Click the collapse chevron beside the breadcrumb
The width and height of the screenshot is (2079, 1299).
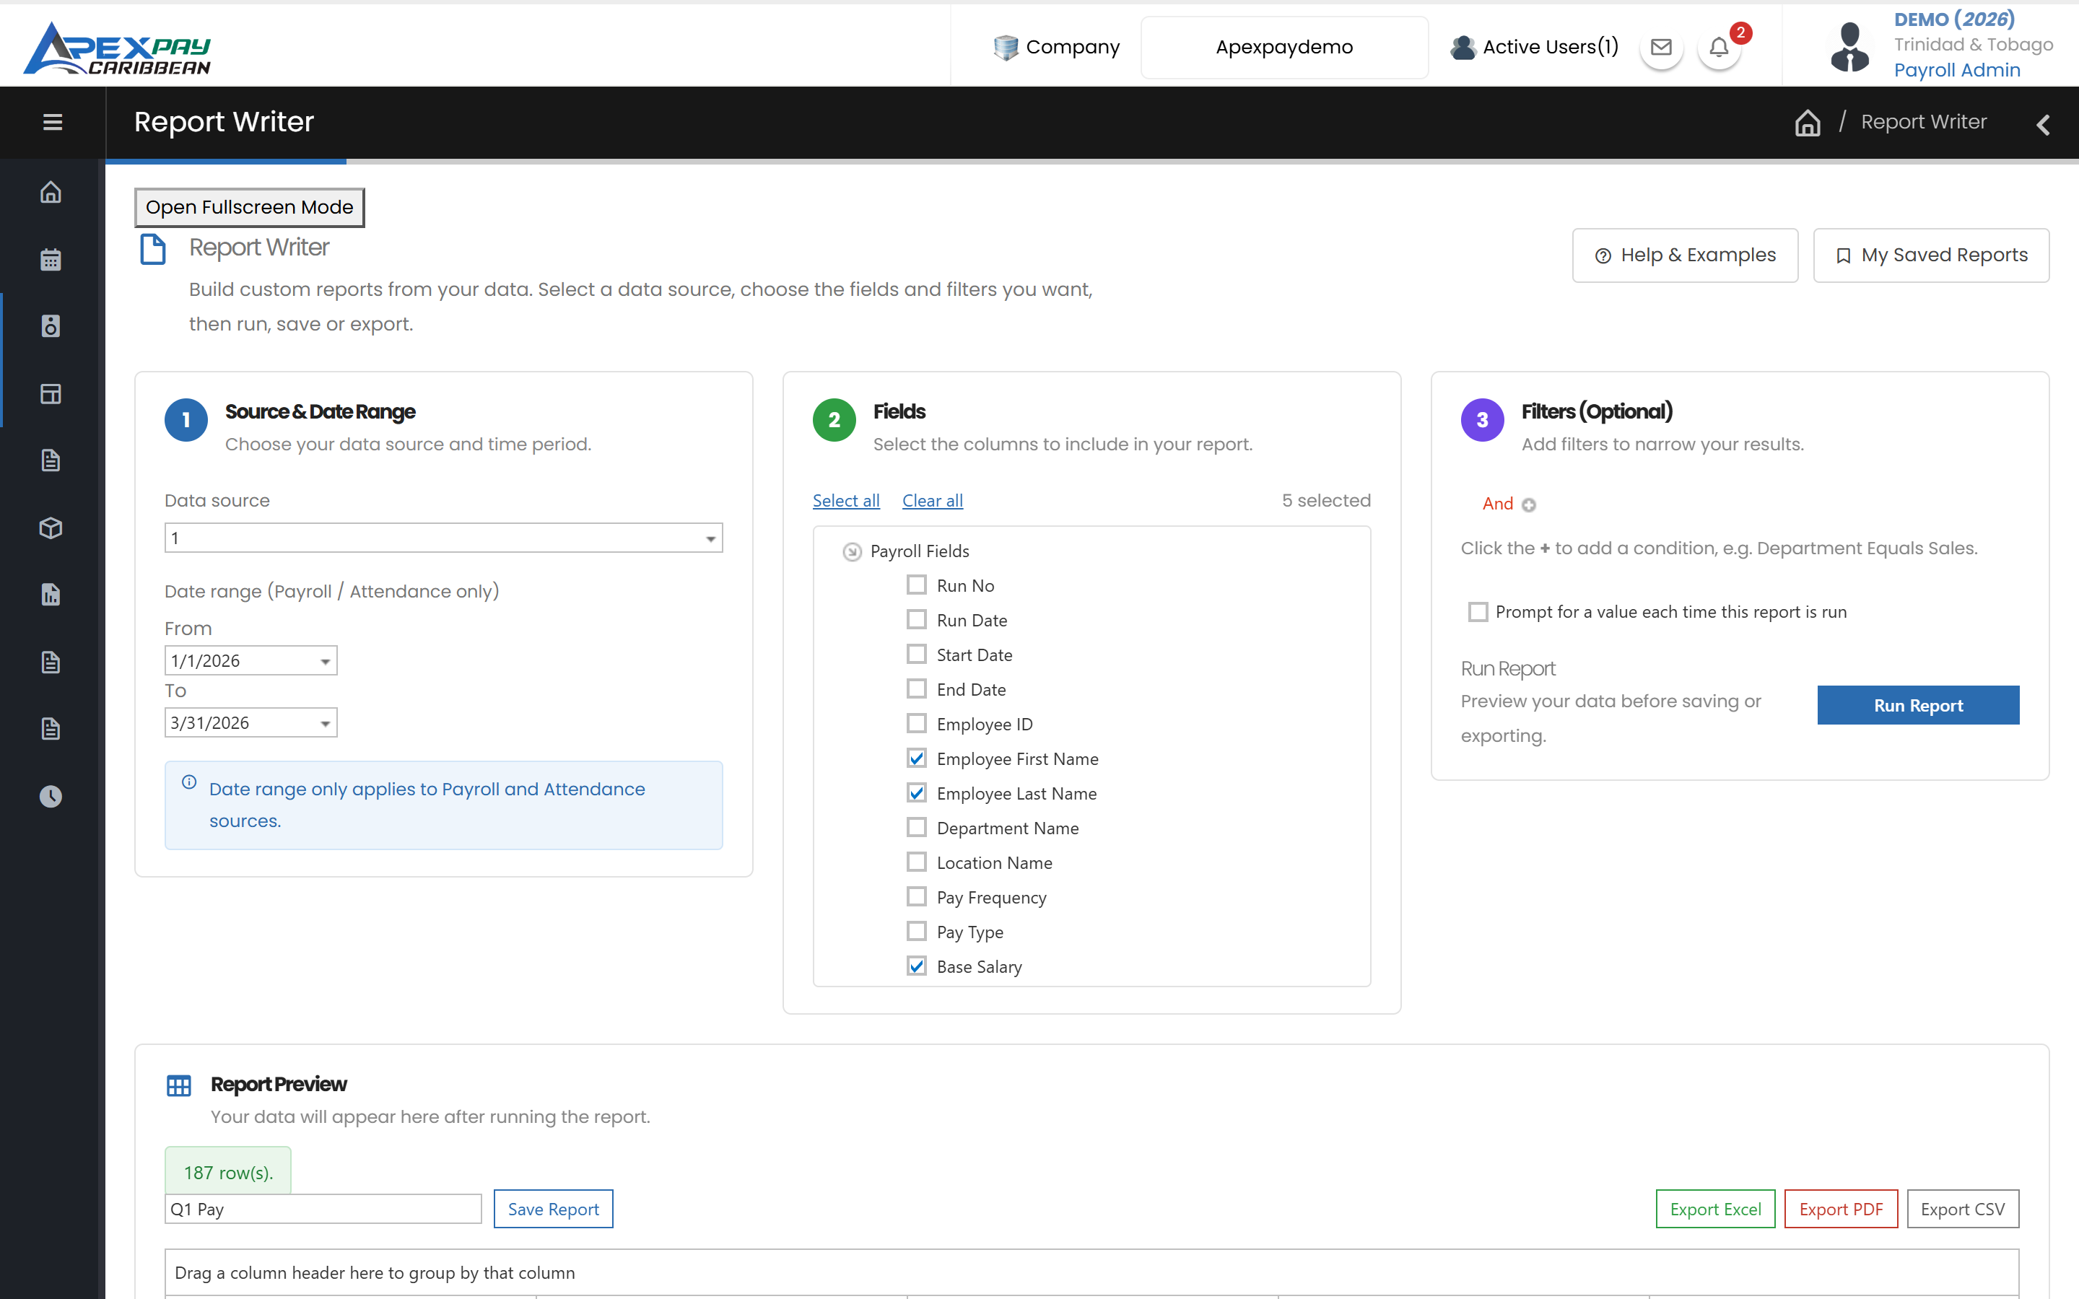click(2043, 125)
